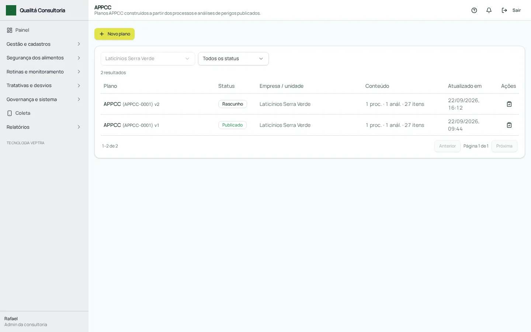Open the Todos os status filter
Viewport: 531px width, 332px height.
[233, 59]
